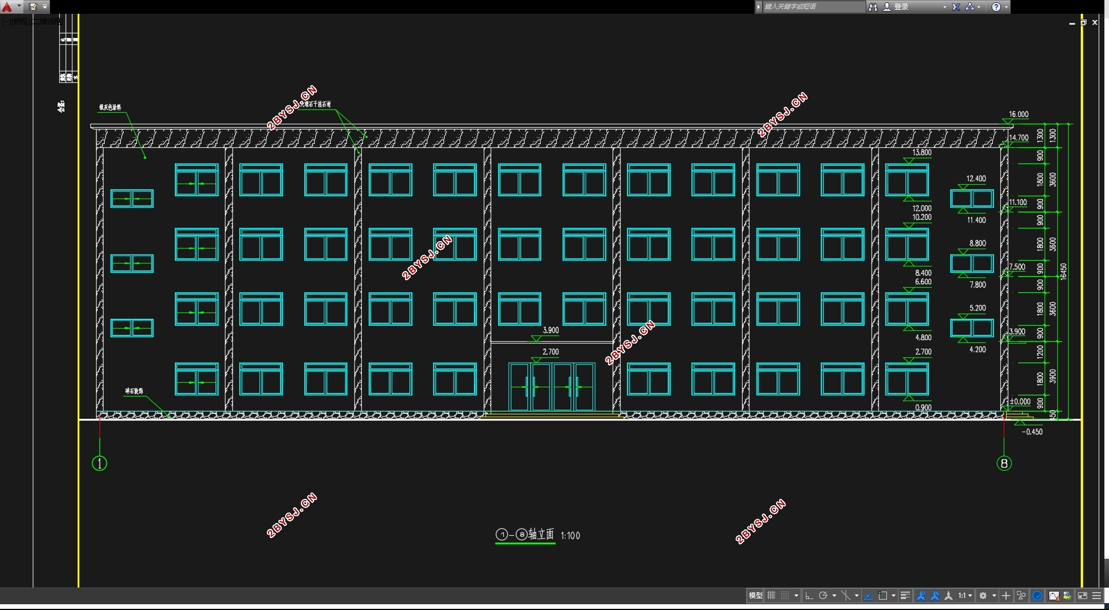Select the drawing title ①-⑧轴立面
1109x610 pixels.
[x=525, y=535]
